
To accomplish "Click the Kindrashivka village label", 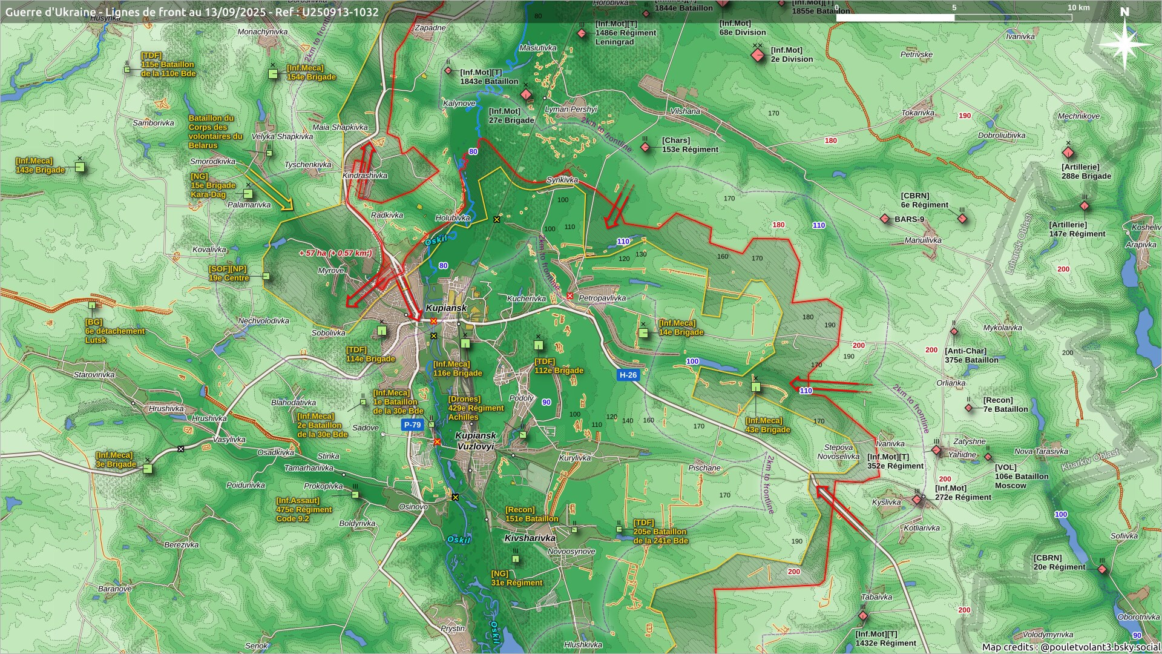I will coord(365,176).
